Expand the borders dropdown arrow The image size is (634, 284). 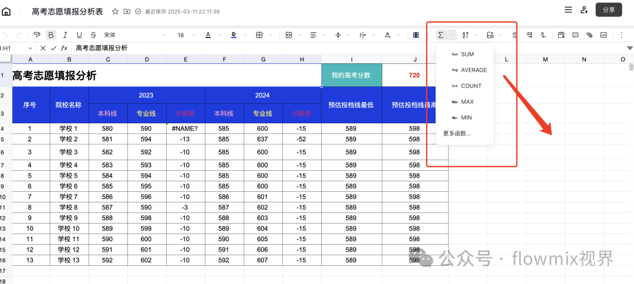click(271, 35)
